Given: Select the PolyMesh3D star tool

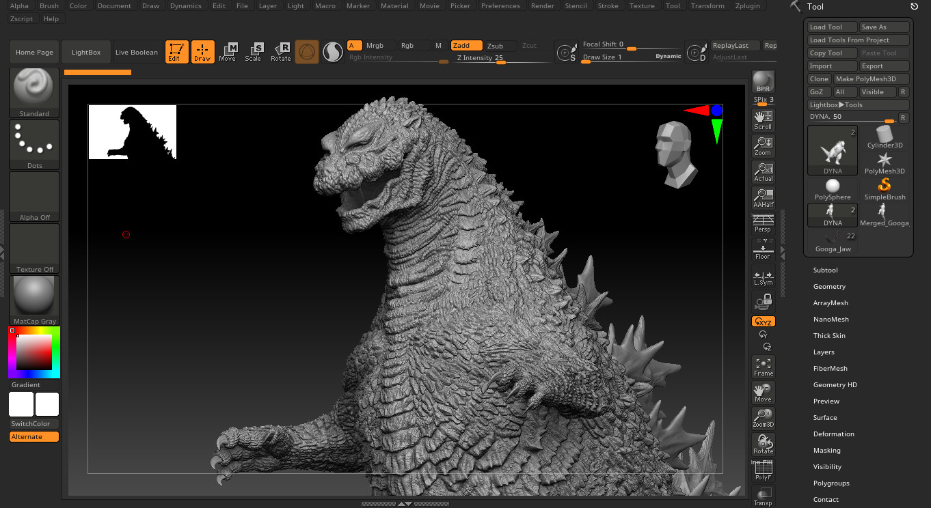Looking at the screenshot, I should tap(885, 163).
